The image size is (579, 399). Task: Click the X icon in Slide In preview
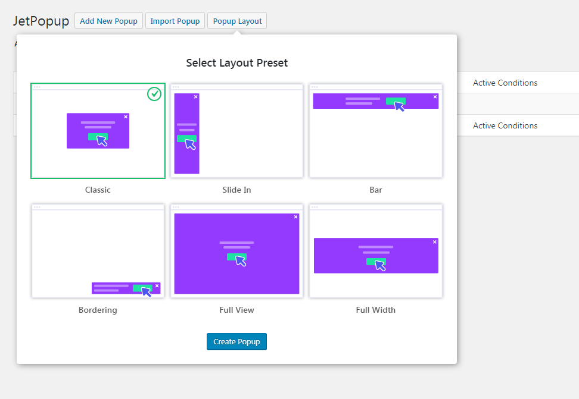coord(195,97)
